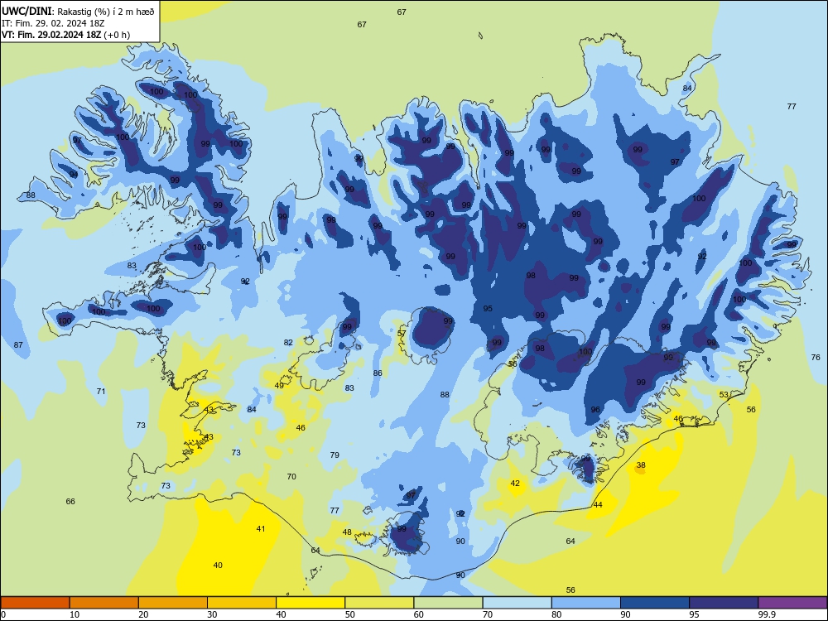Click the humidity value 49 on map
Screen dimensions: 828x621
[279, 386]
